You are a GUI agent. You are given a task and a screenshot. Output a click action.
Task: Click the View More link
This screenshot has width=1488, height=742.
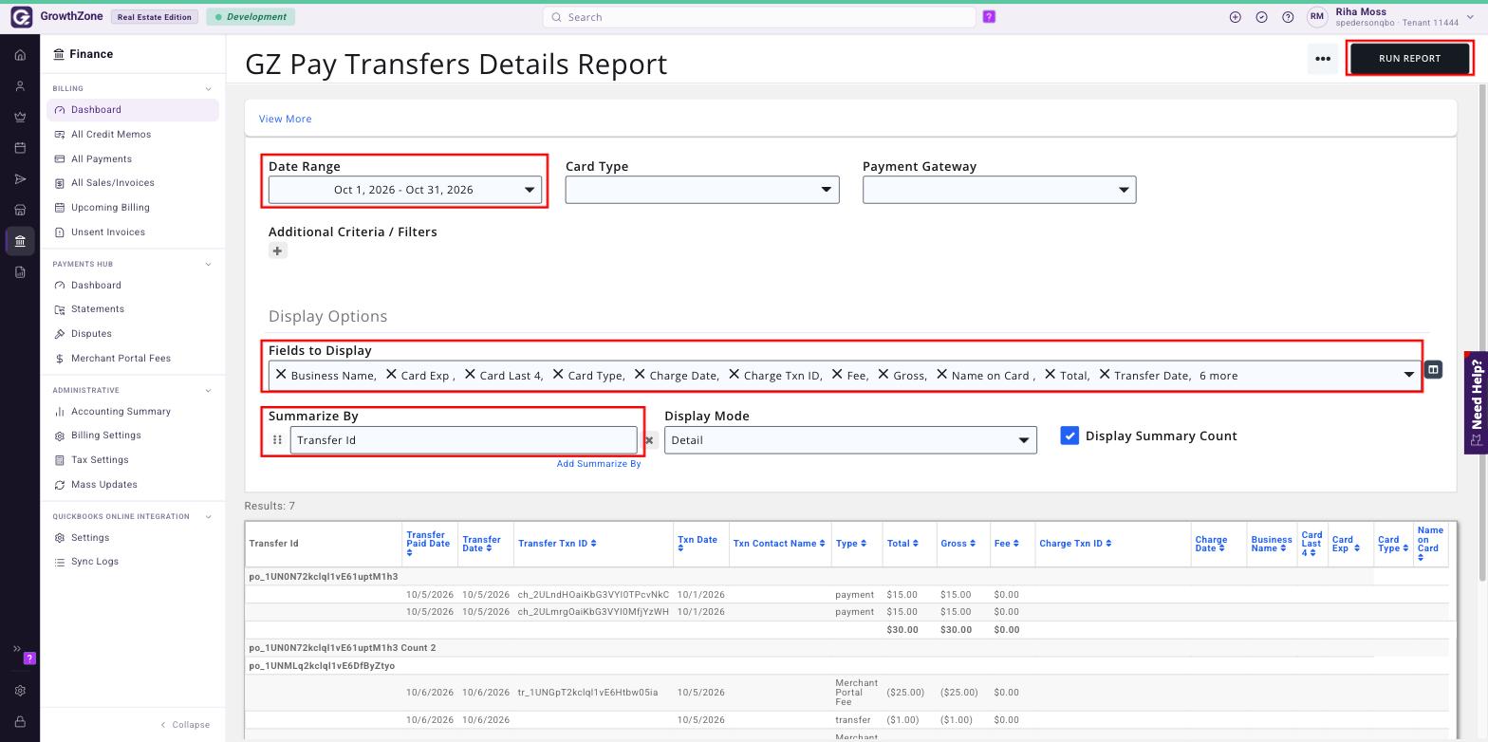[285, 120]
